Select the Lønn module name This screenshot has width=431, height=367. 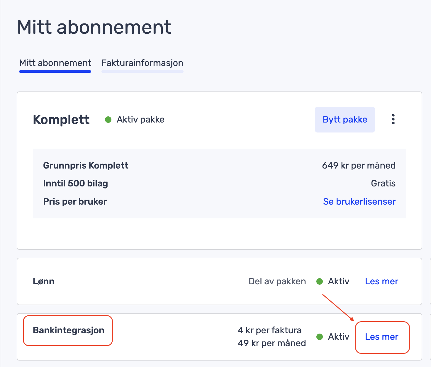point(44,281)
